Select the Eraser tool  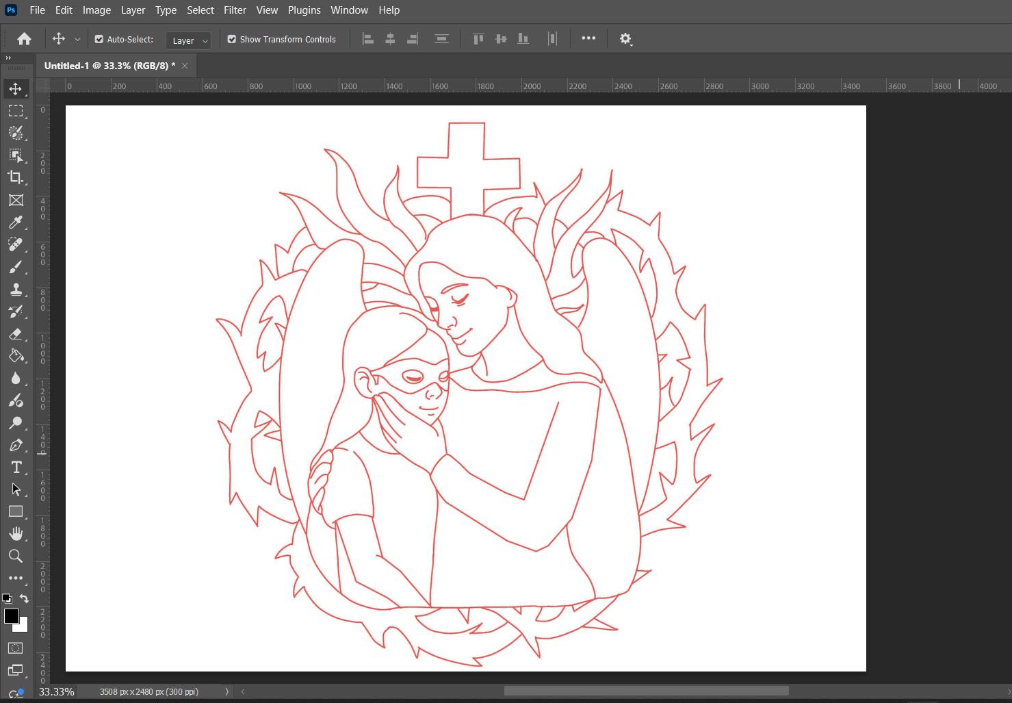[15, 334]
